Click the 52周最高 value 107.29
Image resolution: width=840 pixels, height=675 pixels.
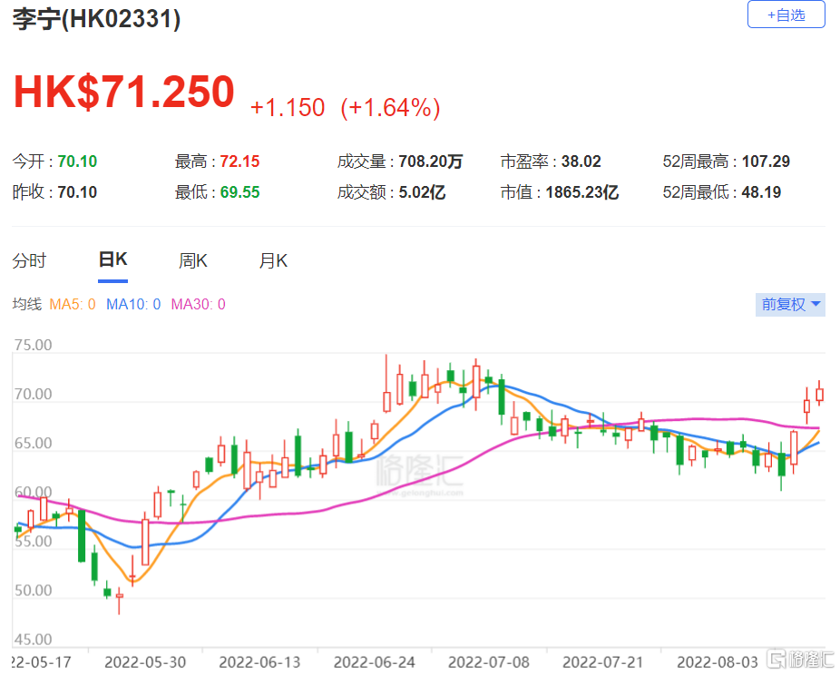tap(766, 161)
